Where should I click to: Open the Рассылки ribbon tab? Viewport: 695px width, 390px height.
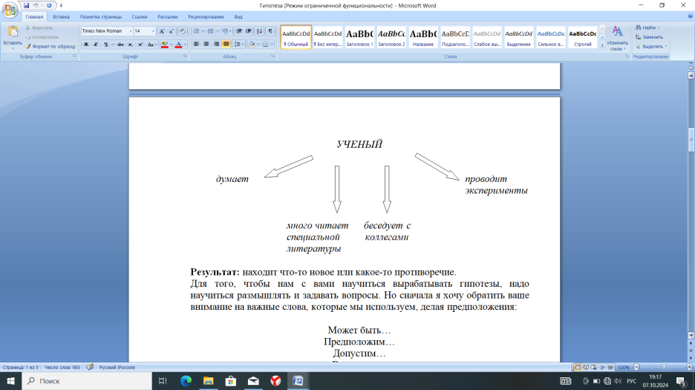[x=168, y=17]
